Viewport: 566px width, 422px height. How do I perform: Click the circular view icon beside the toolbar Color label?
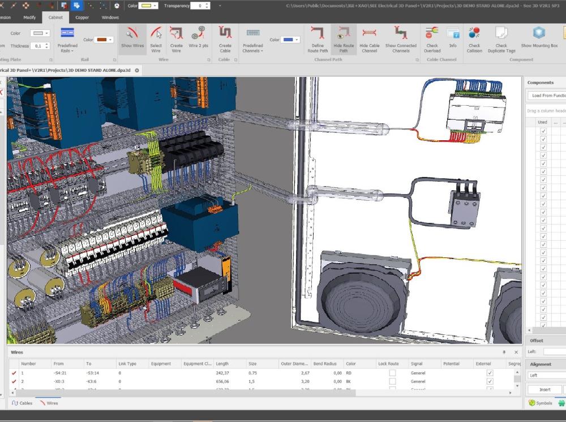pos(117,6)
